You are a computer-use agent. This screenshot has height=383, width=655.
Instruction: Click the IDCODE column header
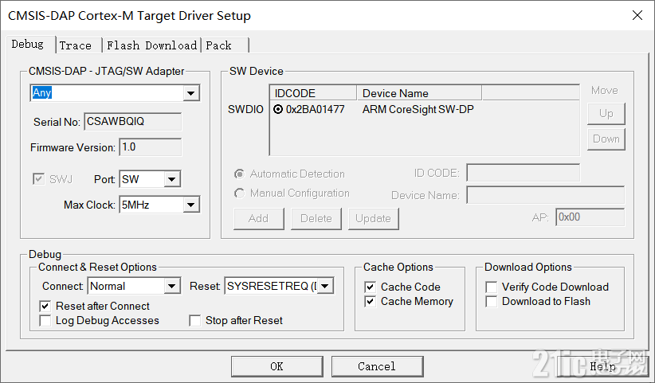pyautogui.click(x=313, y=93)
